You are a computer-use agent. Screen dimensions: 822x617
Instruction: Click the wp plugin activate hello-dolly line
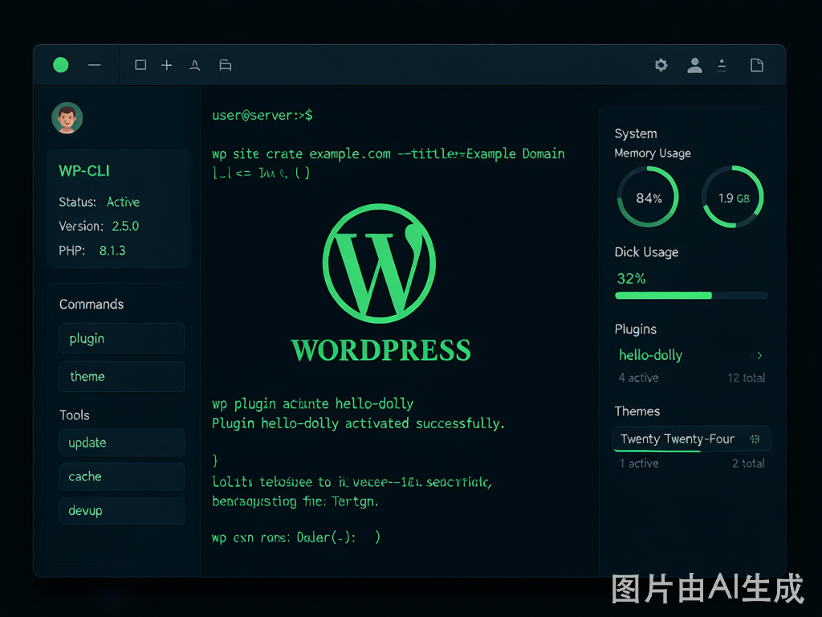coord(312,403)
